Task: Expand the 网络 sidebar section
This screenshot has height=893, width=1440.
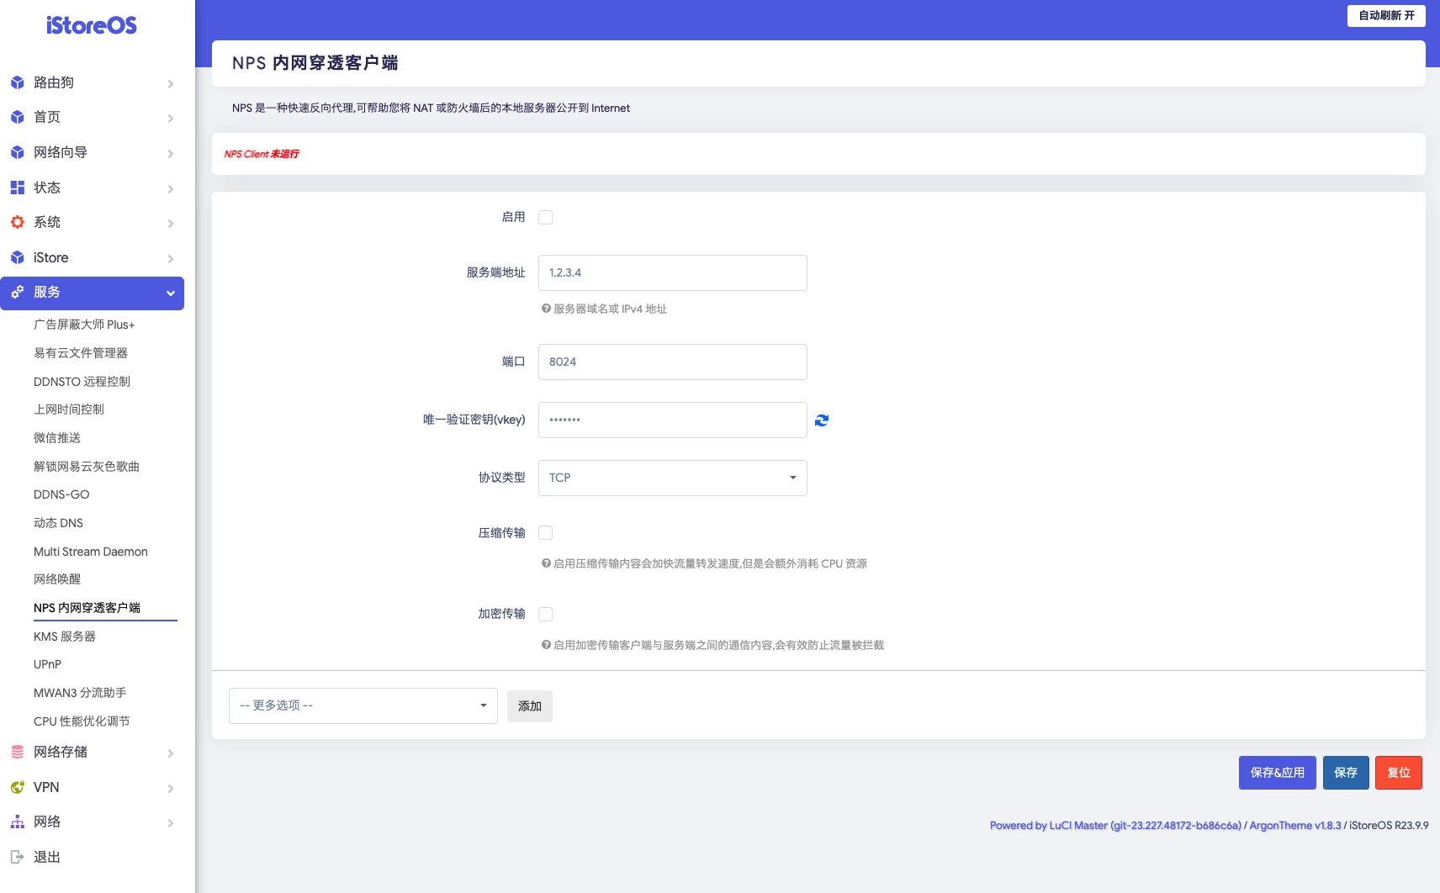Action: click(x=48, y=822)
